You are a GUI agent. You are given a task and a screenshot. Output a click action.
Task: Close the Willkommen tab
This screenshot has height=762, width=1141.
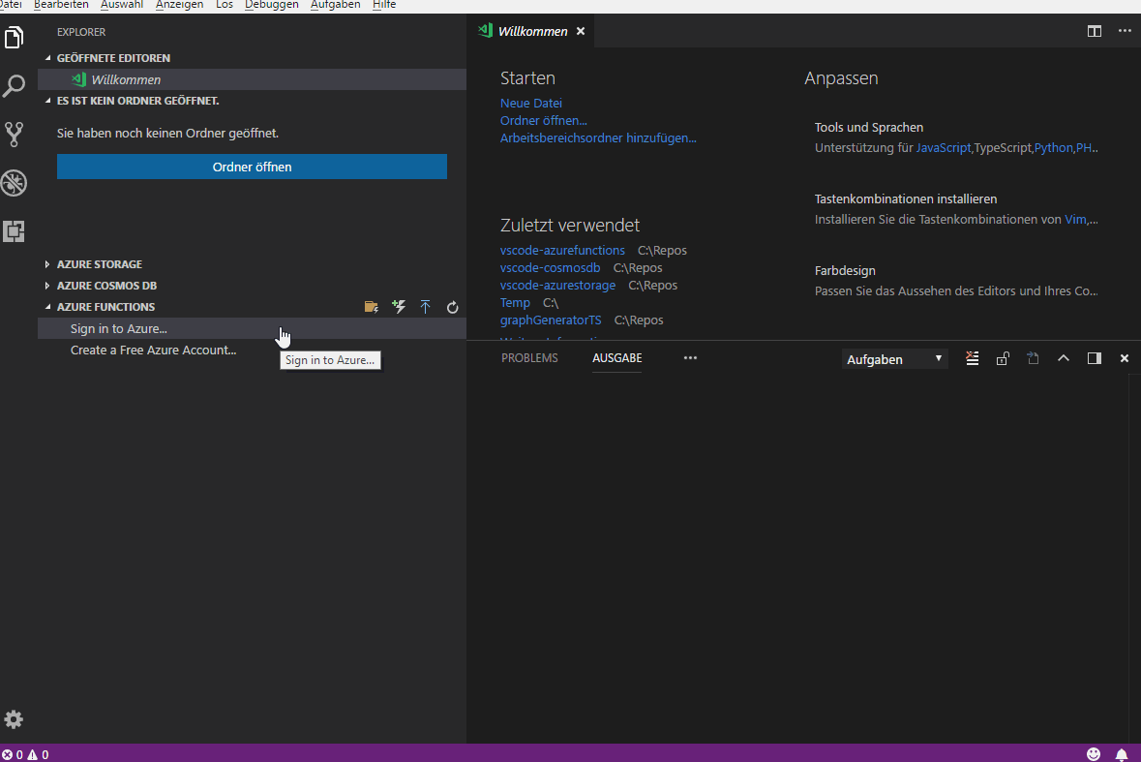click(x=581, y=31)
